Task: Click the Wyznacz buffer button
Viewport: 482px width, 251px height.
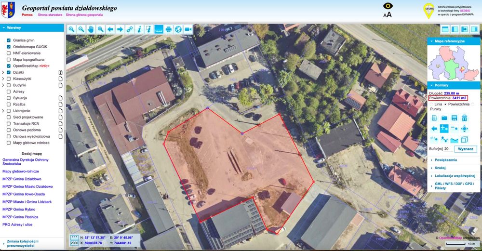Action: [x=466, y=149]
